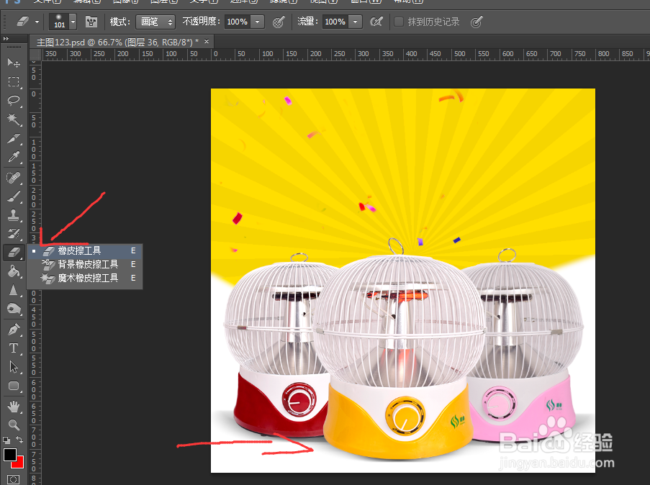
Task: Select the Zoom tool
Action: pyautogui.click(x=13, y=425)
